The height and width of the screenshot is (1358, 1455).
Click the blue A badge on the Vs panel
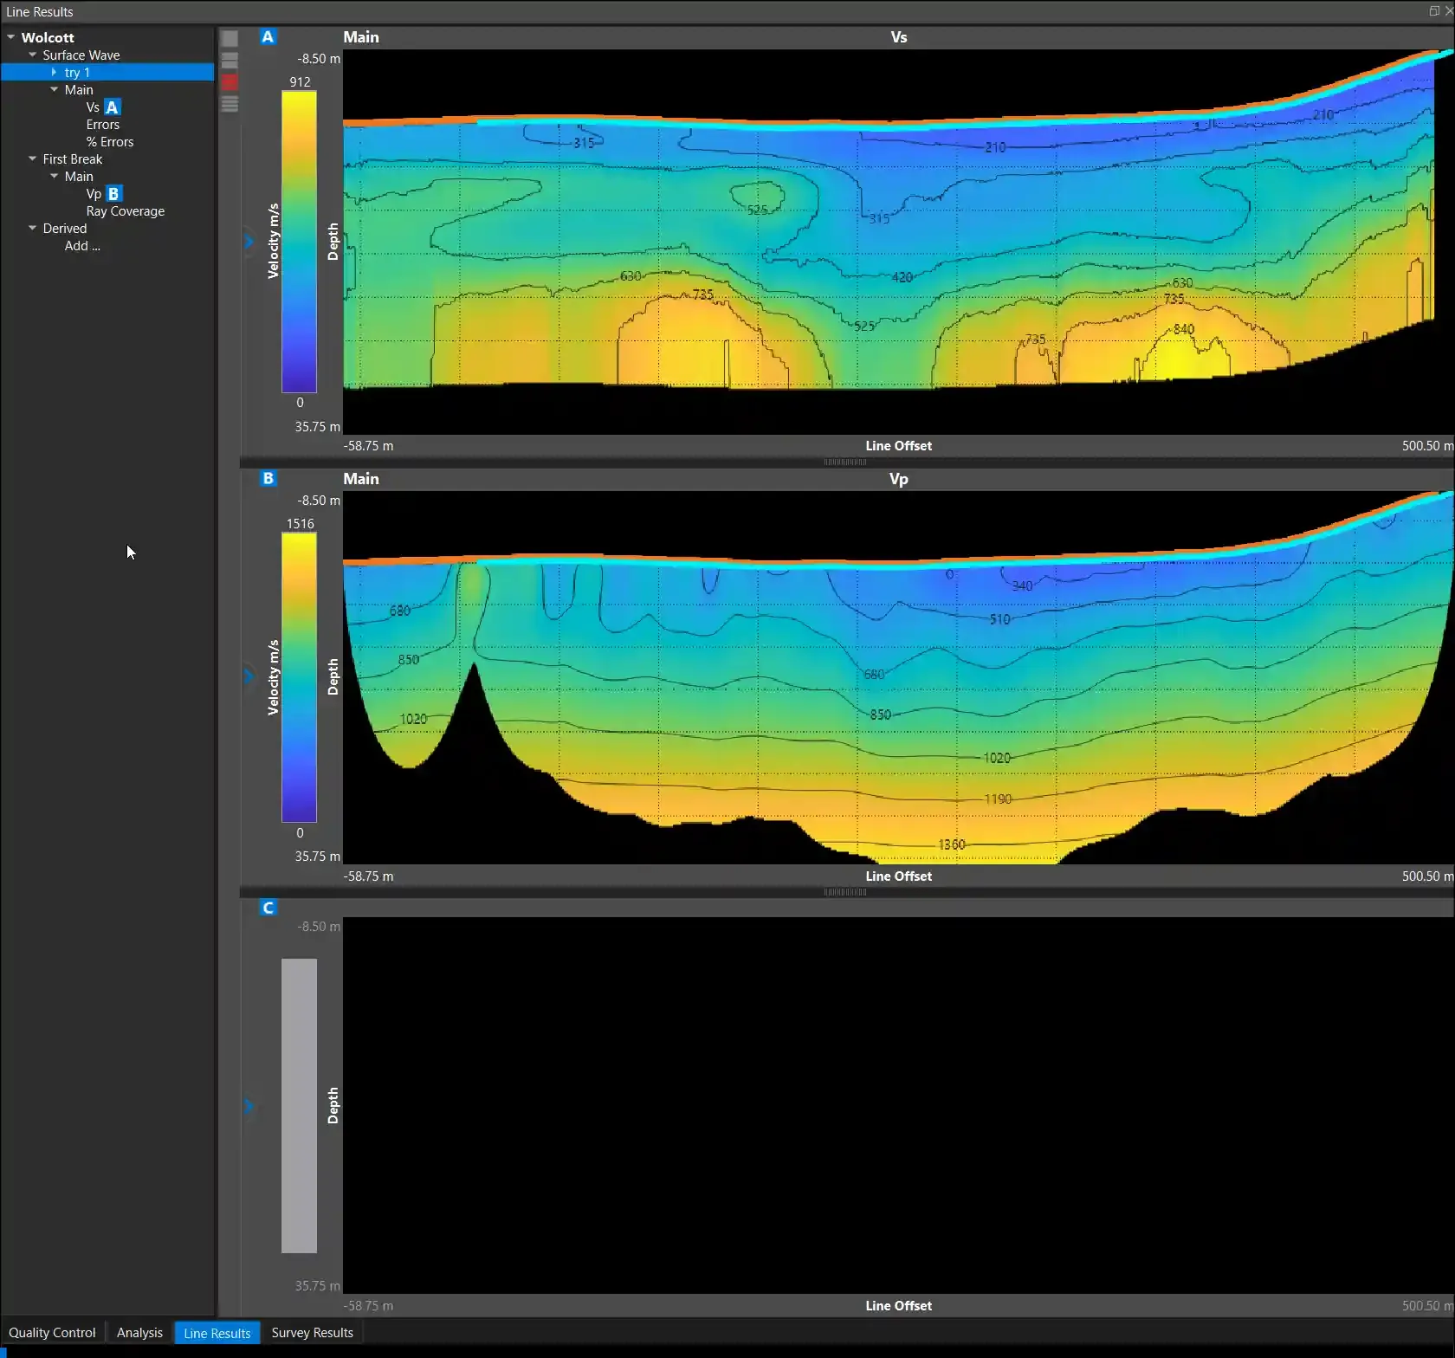(x=268, y=37)
